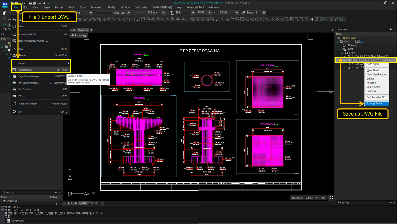397x224 pixels.
Task: Switch to the Sheet tab above the drawing
Action: [81, 30]
